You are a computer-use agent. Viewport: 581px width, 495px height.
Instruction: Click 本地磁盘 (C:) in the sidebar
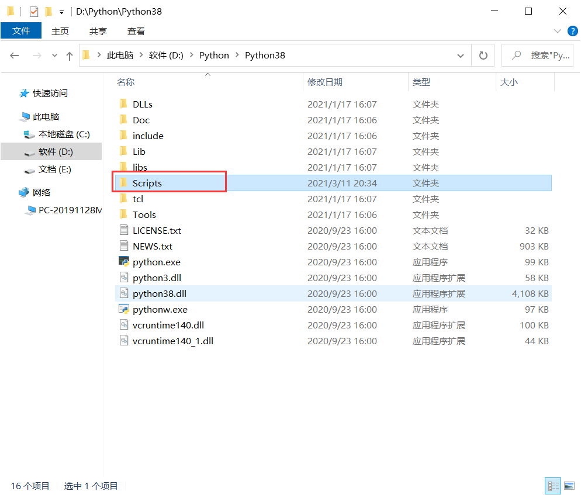64,134
